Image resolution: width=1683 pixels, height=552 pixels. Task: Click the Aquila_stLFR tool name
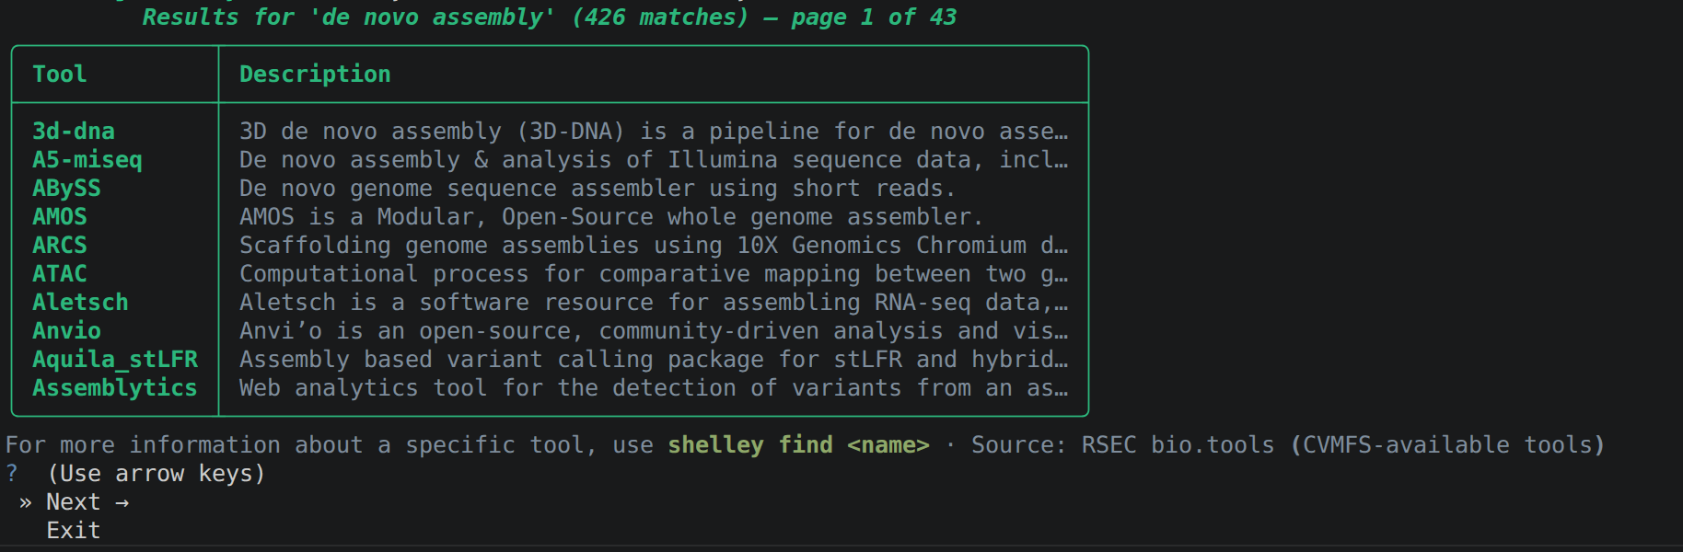pos(115,360)
